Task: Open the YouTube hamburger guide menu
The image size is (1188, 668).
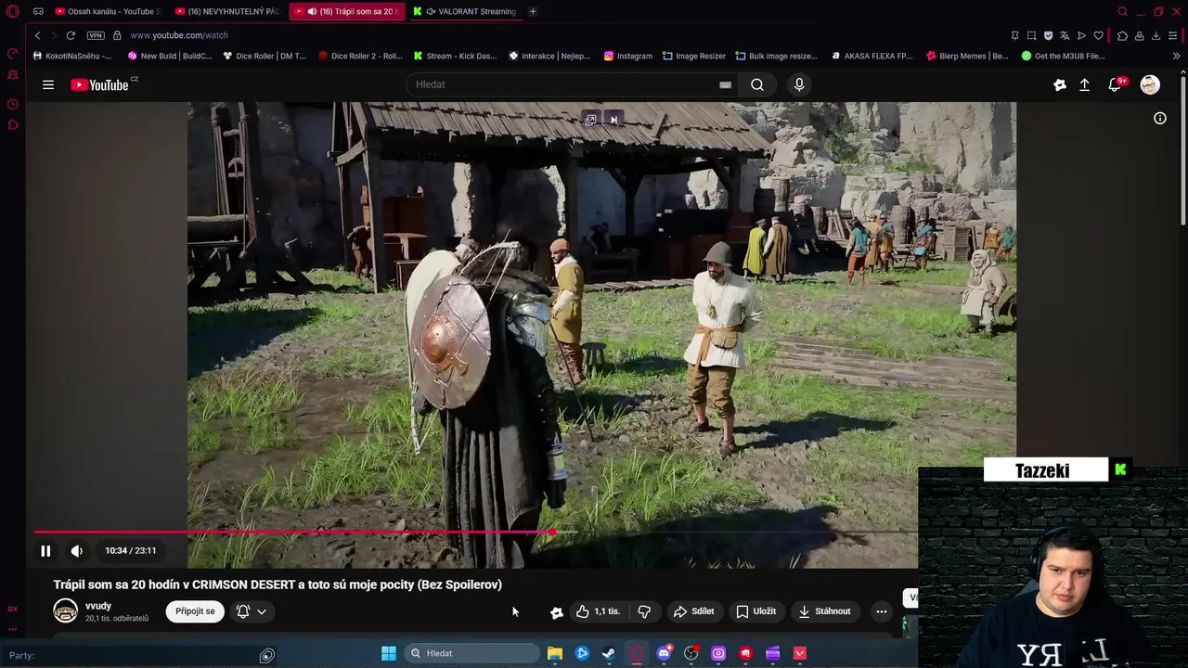Action: coord(48,84)
